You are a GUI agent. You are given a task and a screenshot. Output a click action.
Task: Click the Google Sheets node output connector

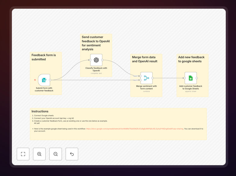[x=197, y=78]
